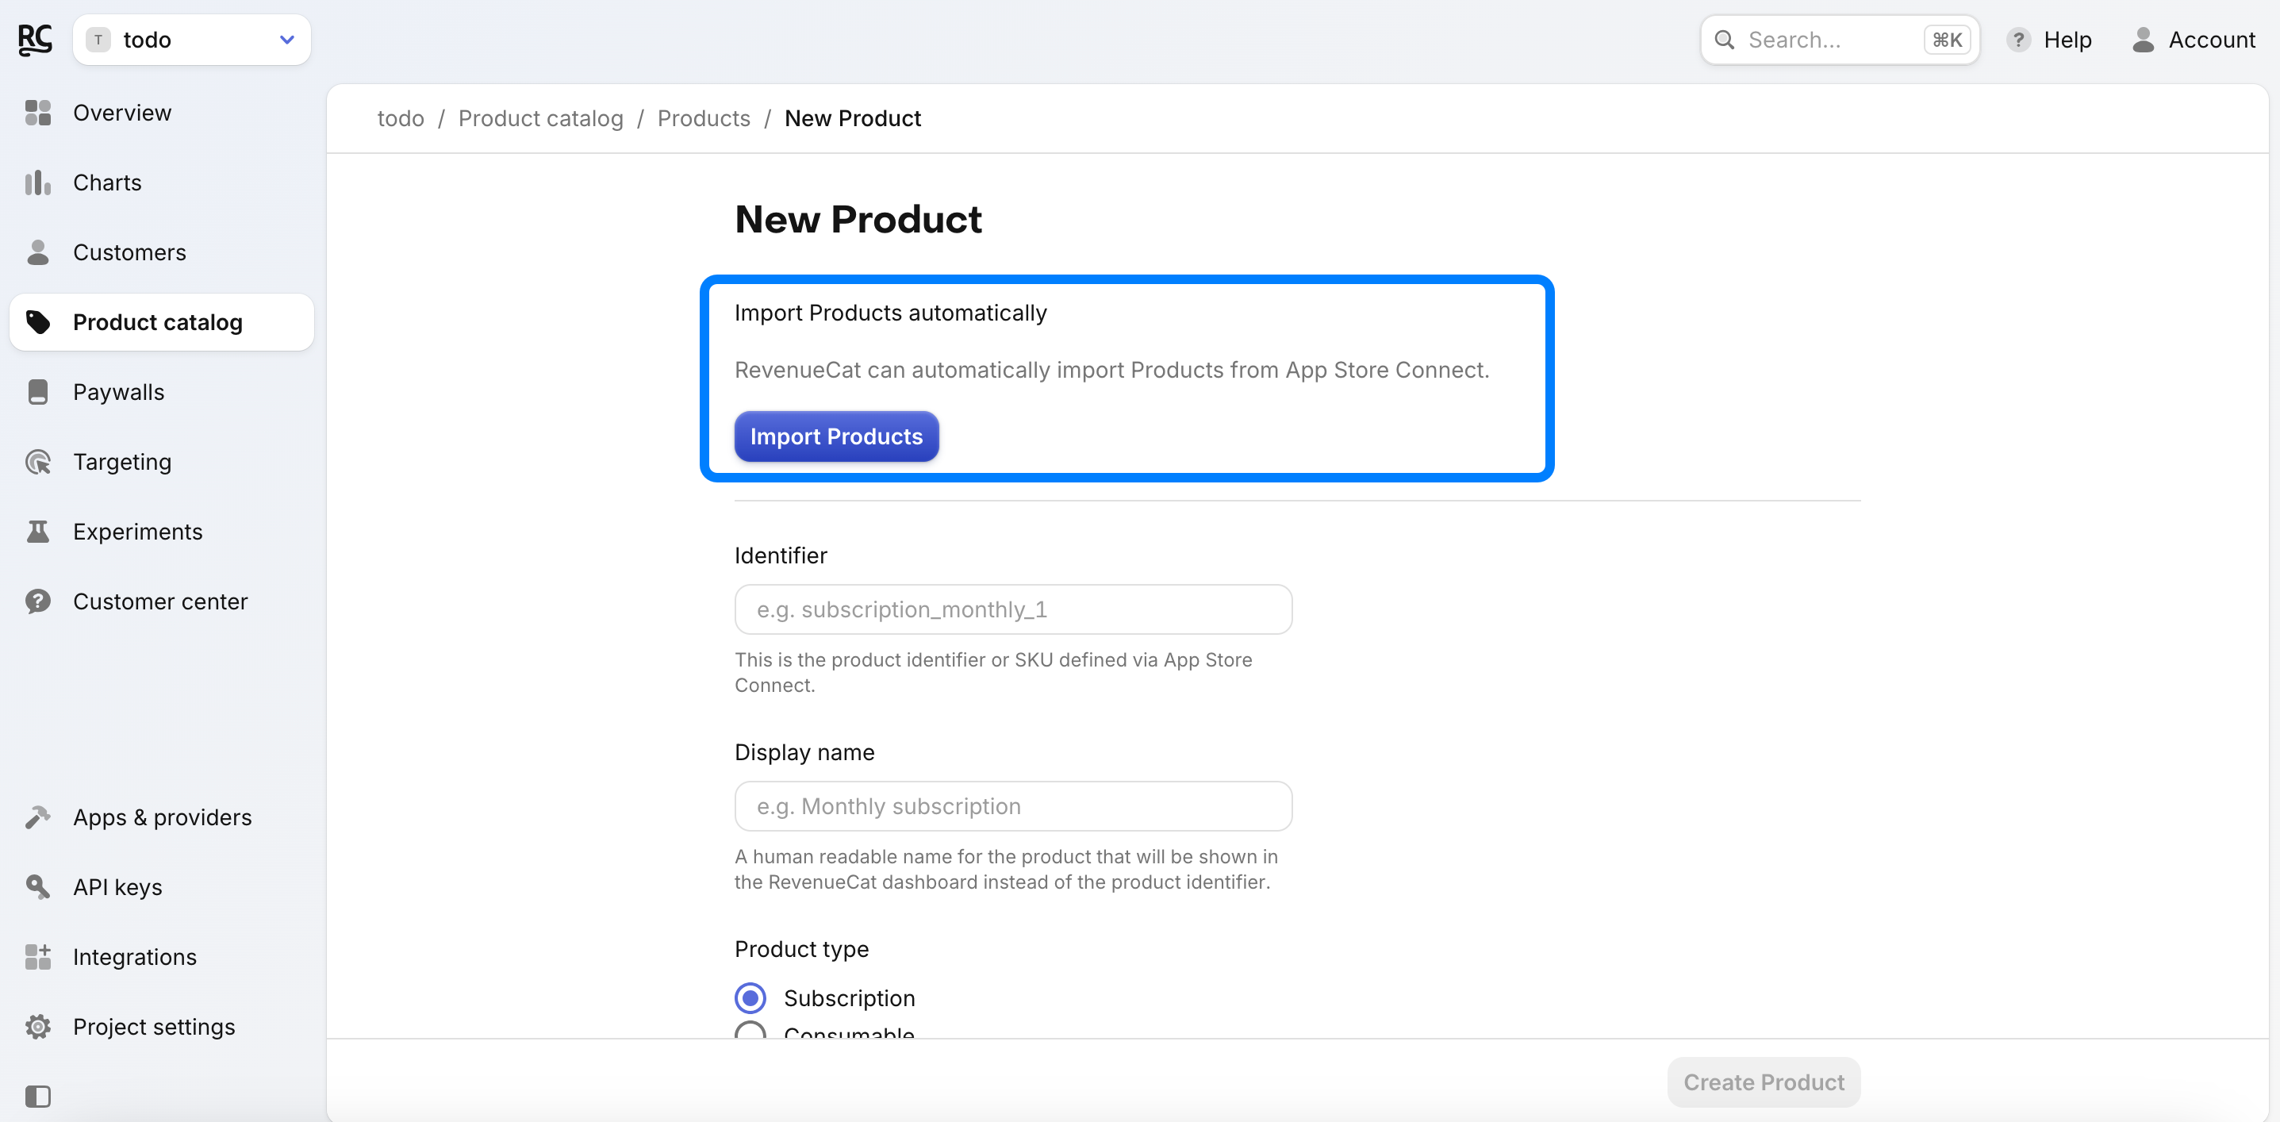Open the todo project dropdown
Screen dimensions: 2280x1122
(x=191, y=40)
